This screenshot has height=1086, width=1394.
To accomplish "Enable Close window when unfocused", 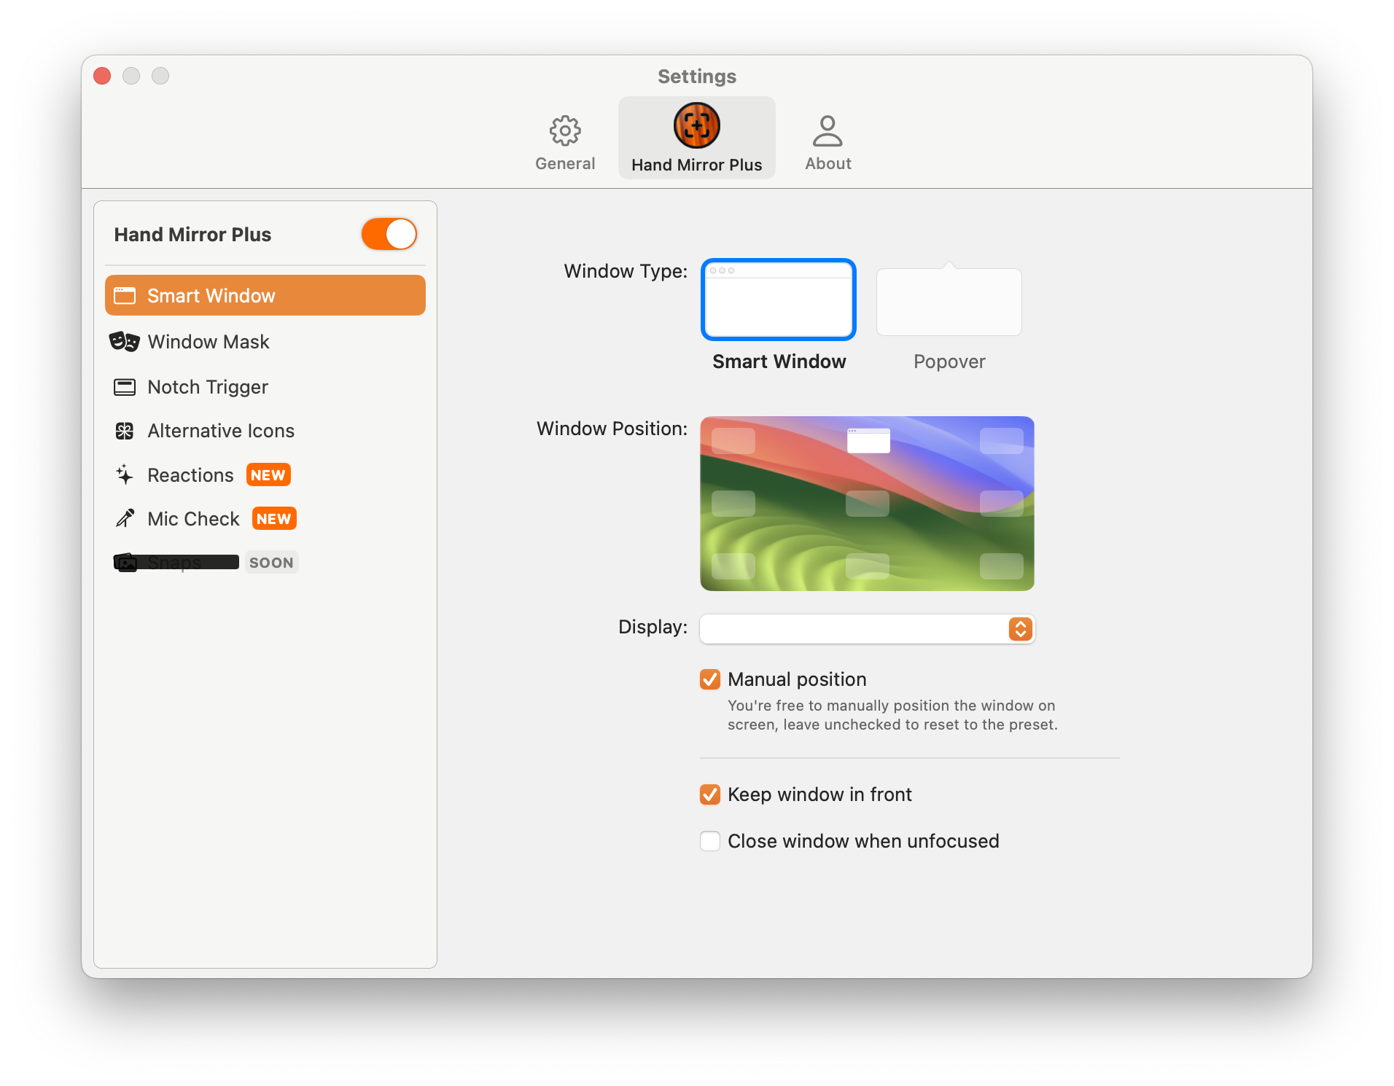I will coord(710,841).
